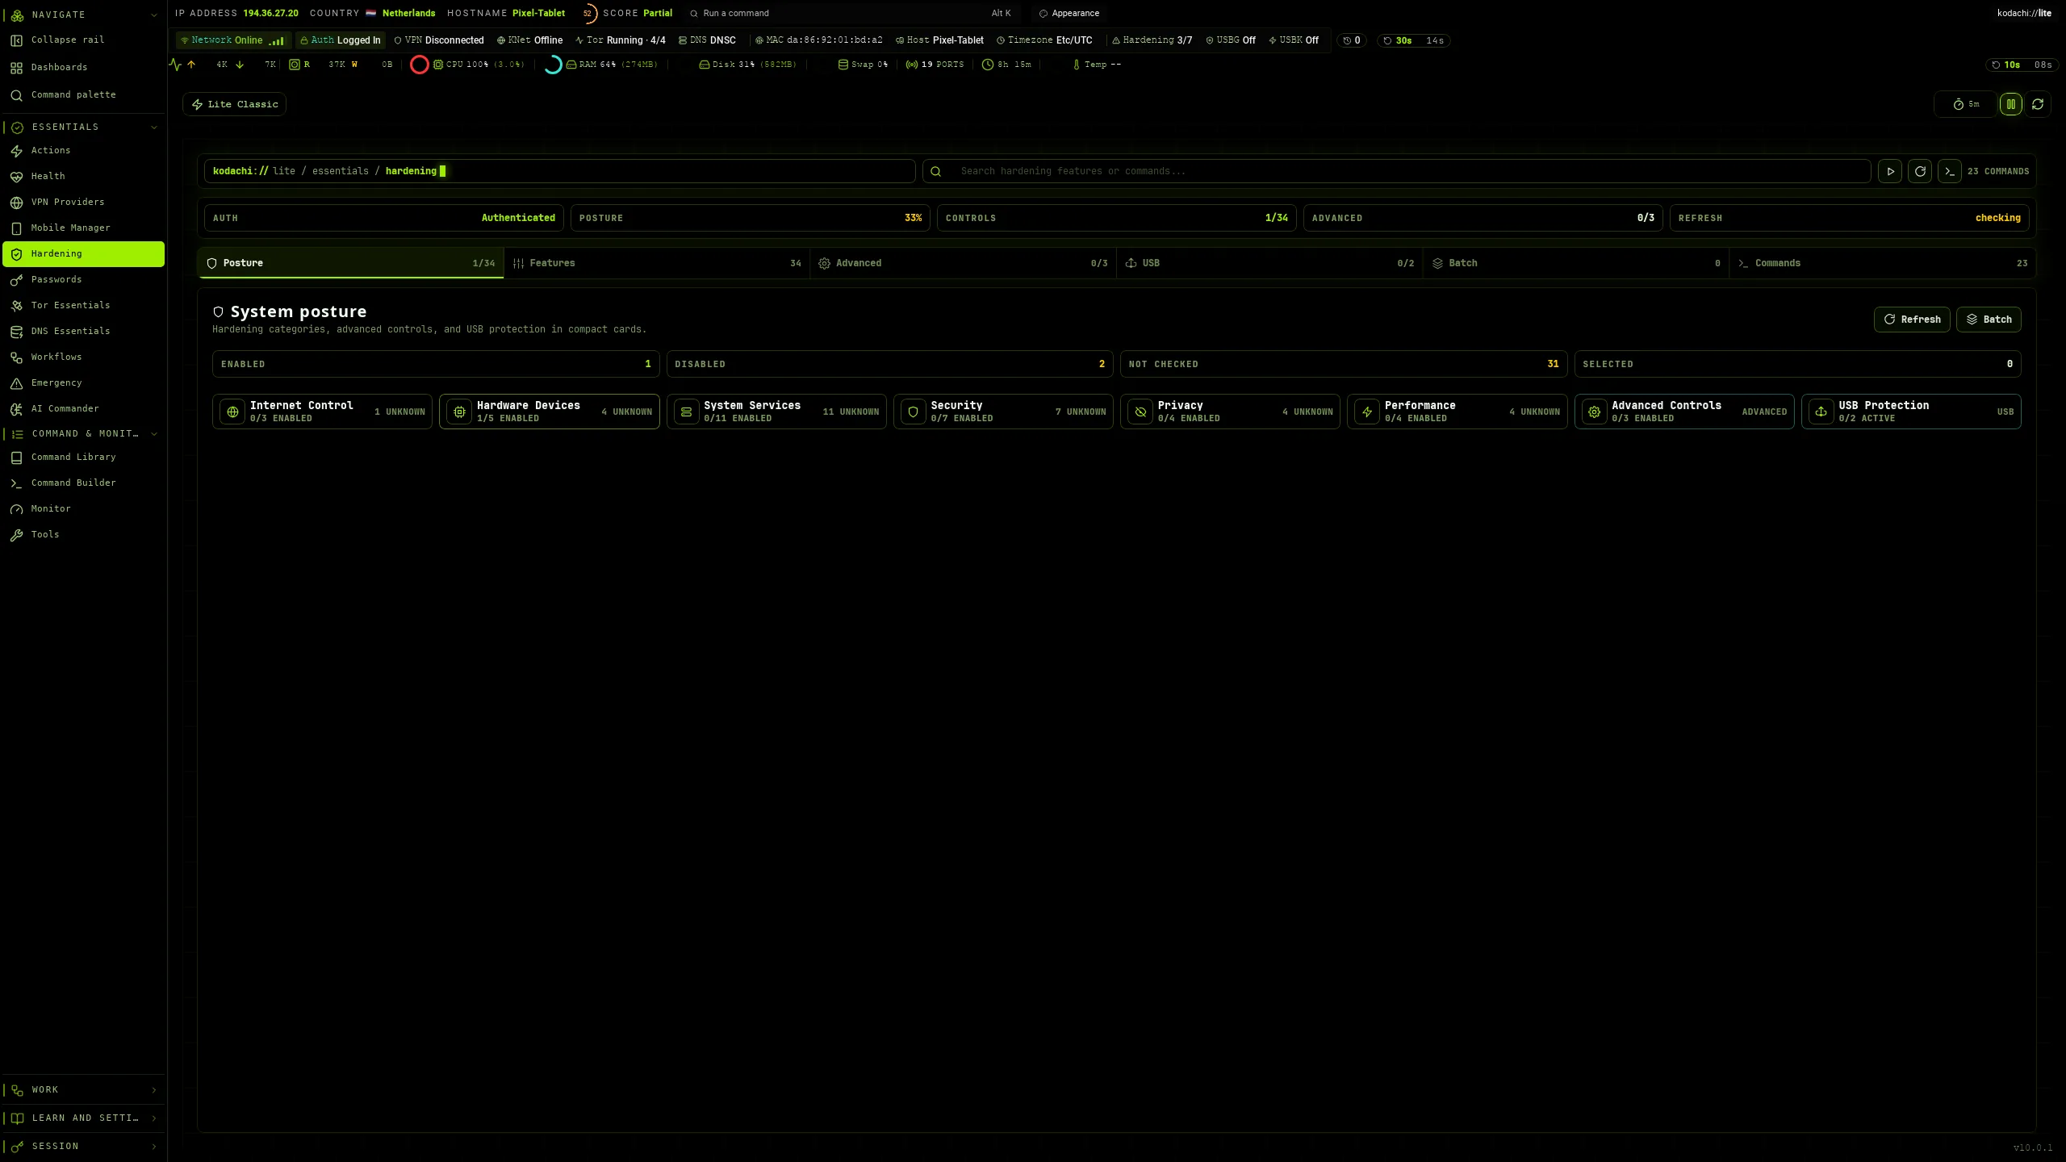Toggle the 30s auto-refresh timer pill
The height and width of the screenshot is (1162, 2066).
pyautogui.click(x=1413, y=40)
